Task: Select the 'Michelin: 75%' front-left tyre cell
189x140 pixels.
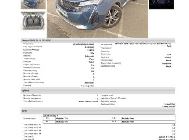Action: [82, 119]
